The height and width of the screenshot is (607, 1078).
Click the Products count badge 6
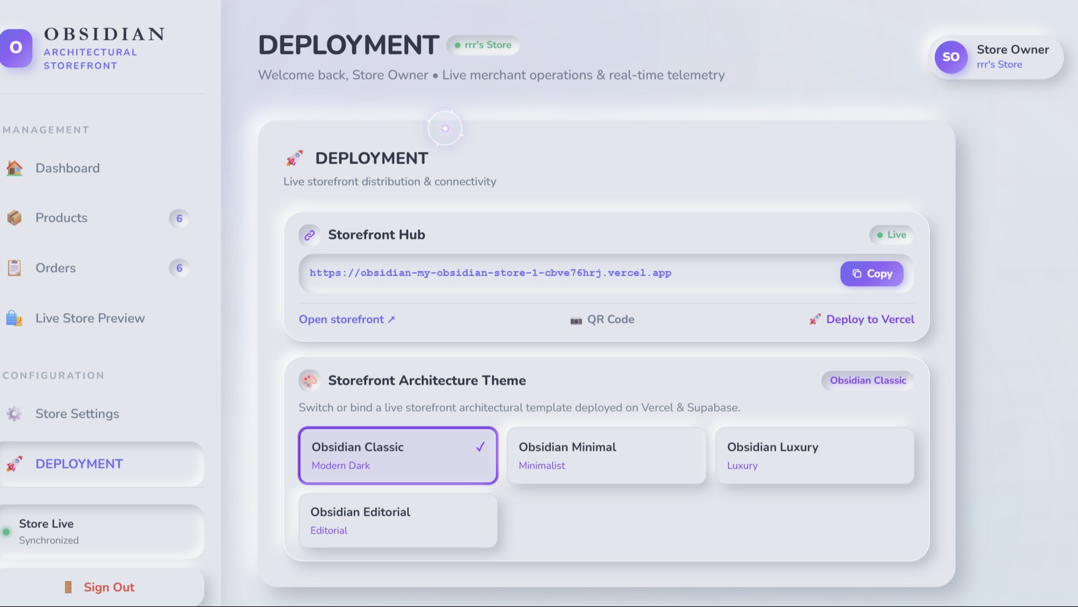(179, 218)
